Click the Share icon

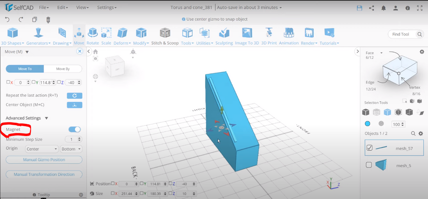pos(372,8)
